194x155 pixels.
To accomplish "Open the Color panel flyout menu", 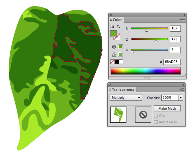I will click(183, 20).
